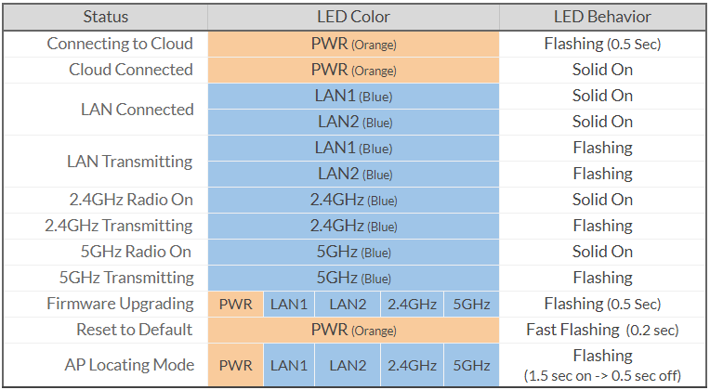Select the LED Color column header
Image resolution: width=710 pixels, height=390 pixels.
point(353,17)
